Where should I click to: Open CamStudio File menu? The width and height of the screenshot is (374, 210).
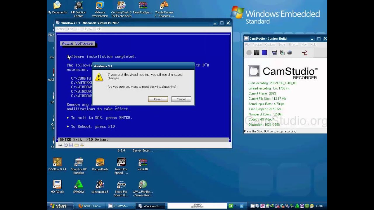[247, 45]
